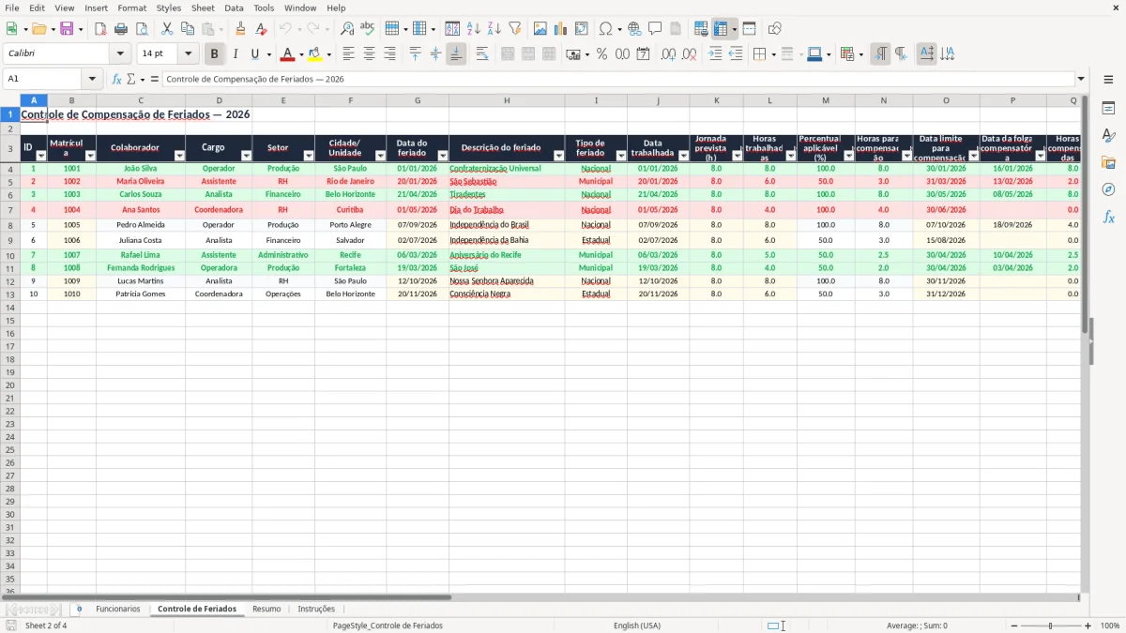Screen dimensions: 1126x633
Task: Click the Clear Direct Formatting icon
Action: pyautogui.click(x=262, y=29)
